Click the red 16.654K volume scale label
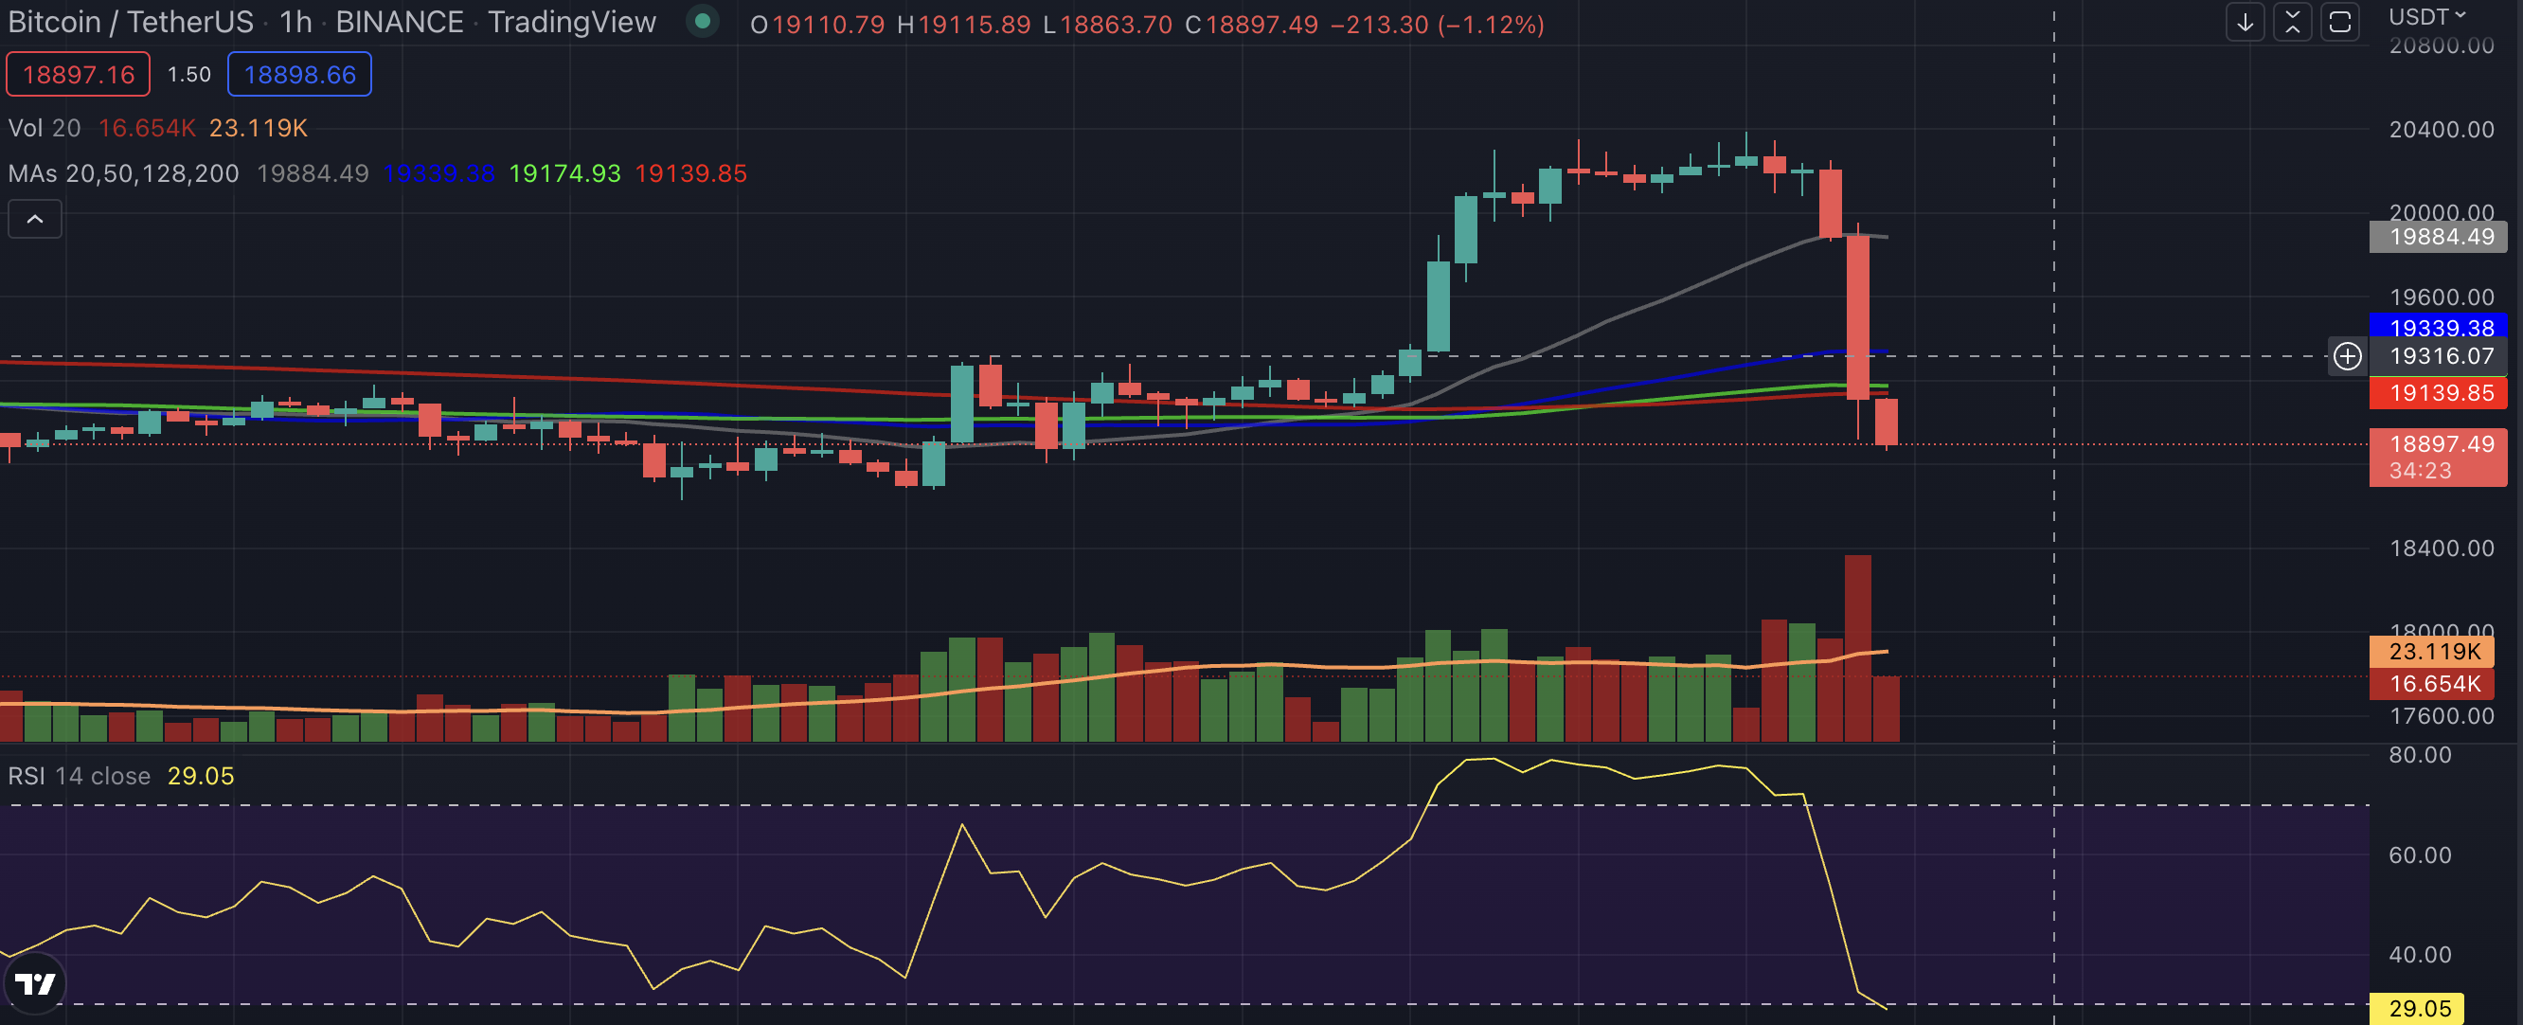Image resolution: width=2523 pixels, height=1025 pixels. click(x=2431, y=683)
